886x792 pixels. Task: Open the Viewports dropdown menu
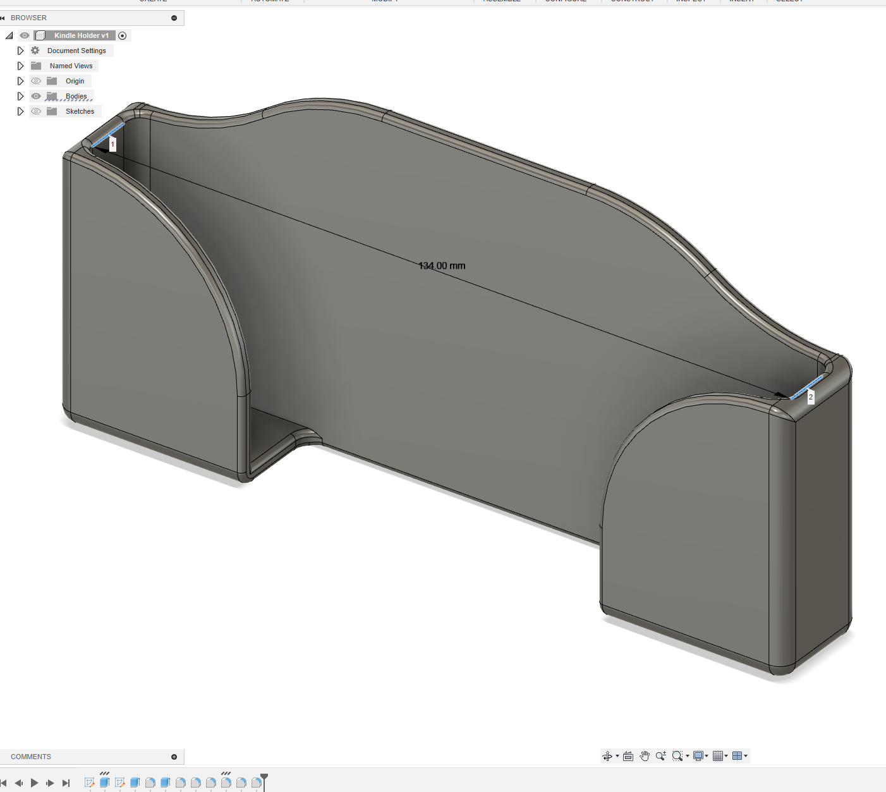click(746, 755)
